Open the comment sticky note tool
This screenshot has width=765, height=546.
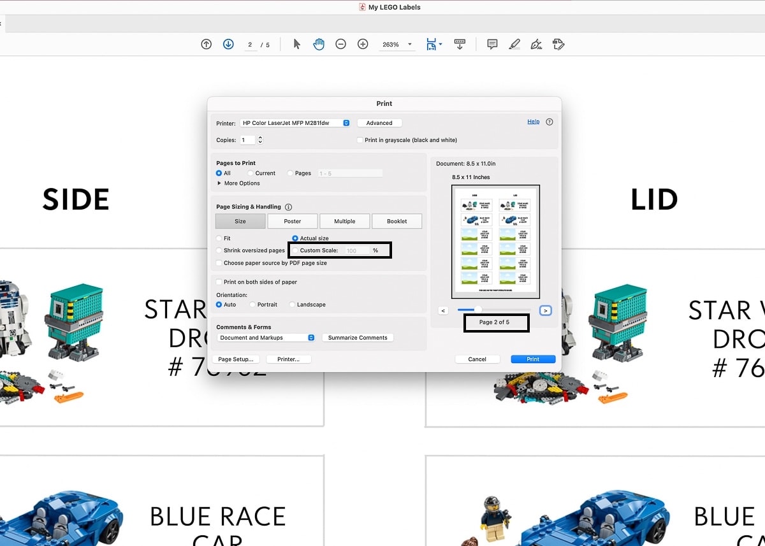(492, 45)
